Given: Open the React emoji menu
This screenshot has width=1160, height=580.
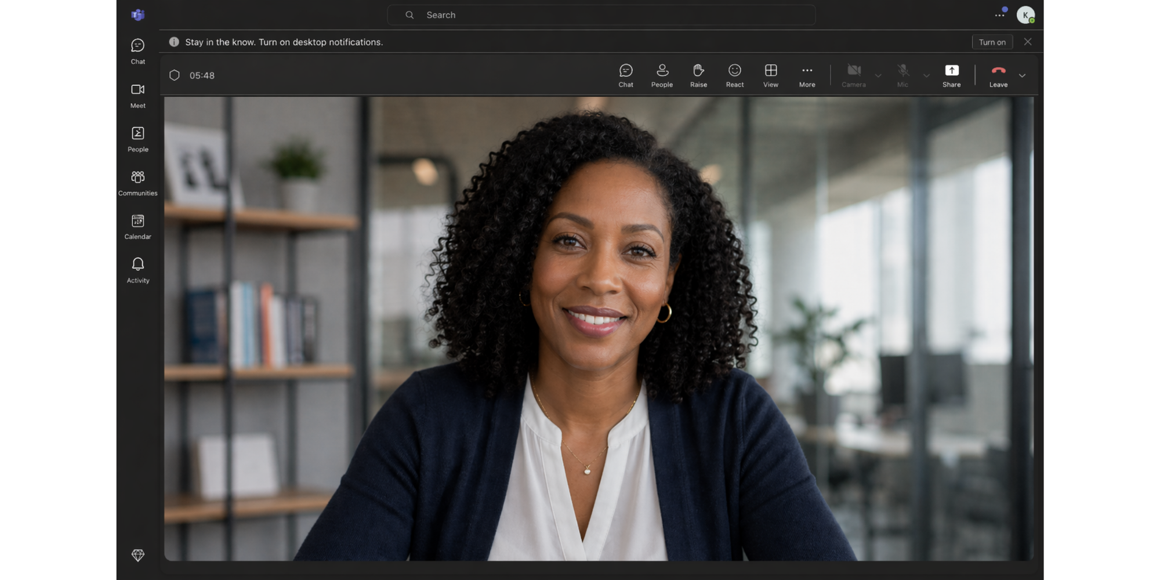Looking at the screenshot, I should coord(735,76).
